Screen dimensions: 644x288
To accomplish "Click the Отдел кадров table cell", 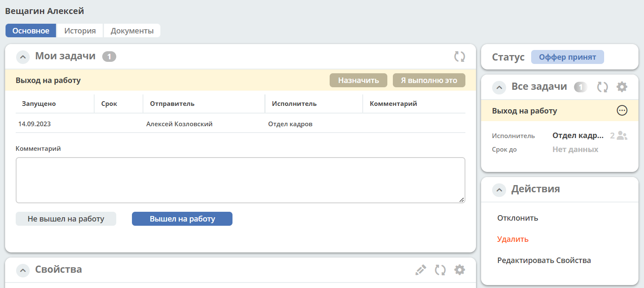I will 290,124.
